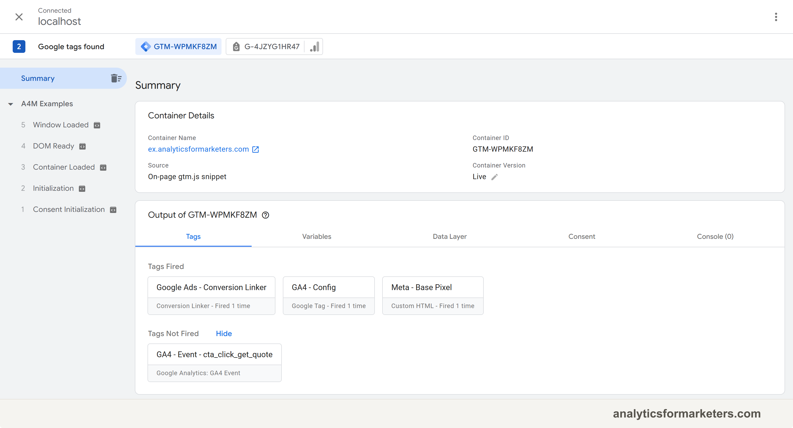This screenshot has width=793, height=428.
Task: Clear events using the Summary trash icon
Action: 116,78
